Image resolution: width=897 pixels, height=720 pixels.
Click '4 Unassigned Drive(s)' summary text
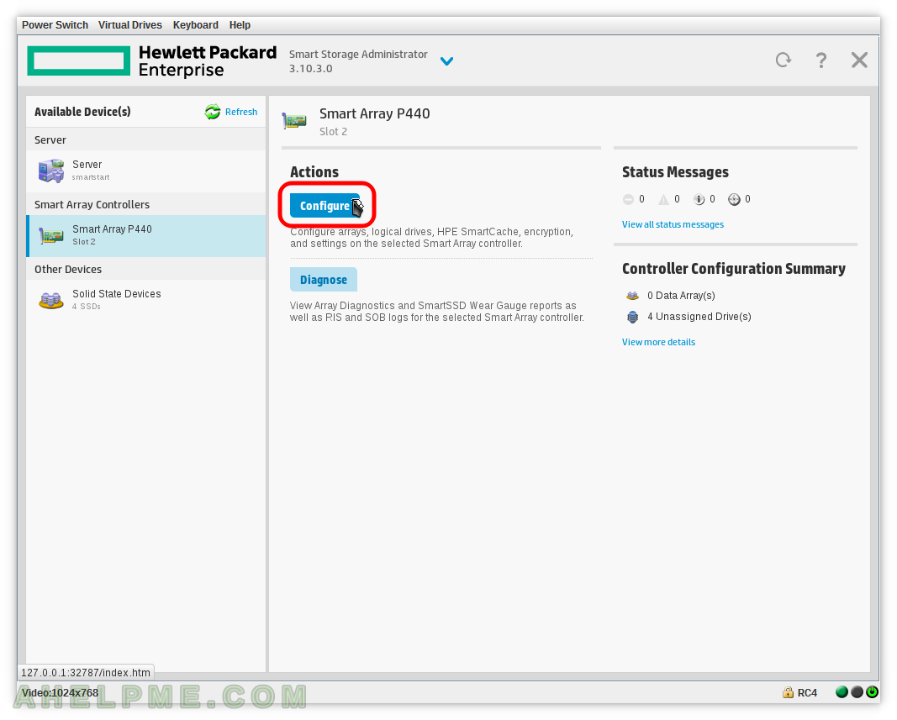(x=699, y=317)
